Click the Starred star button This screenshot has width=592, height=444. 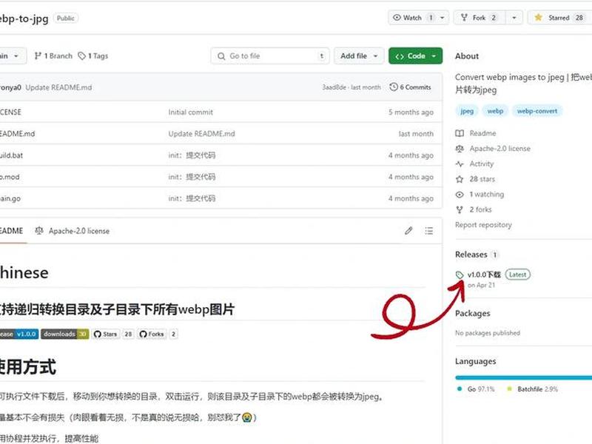click(x=560, y=18)
